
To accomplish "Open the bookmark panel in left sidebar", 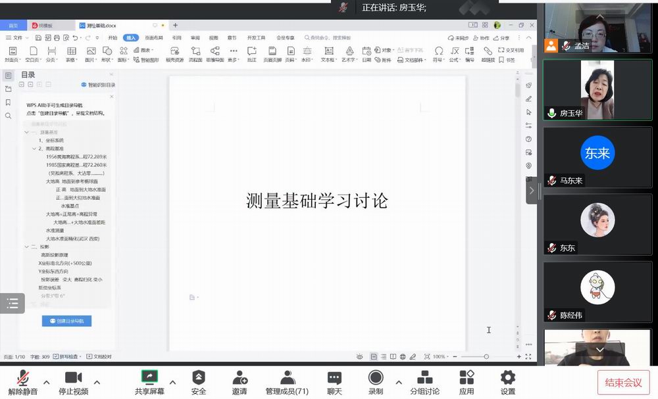I will click(x=8, y=103).
